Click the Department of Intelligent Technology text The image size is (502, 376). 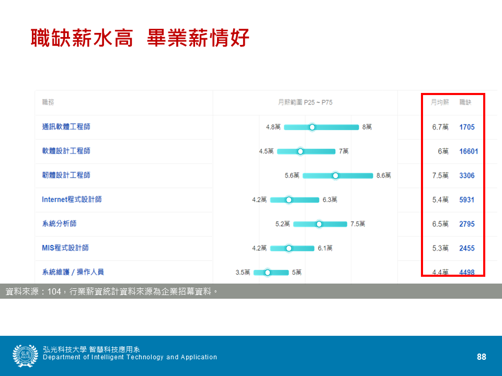point(130,357)
